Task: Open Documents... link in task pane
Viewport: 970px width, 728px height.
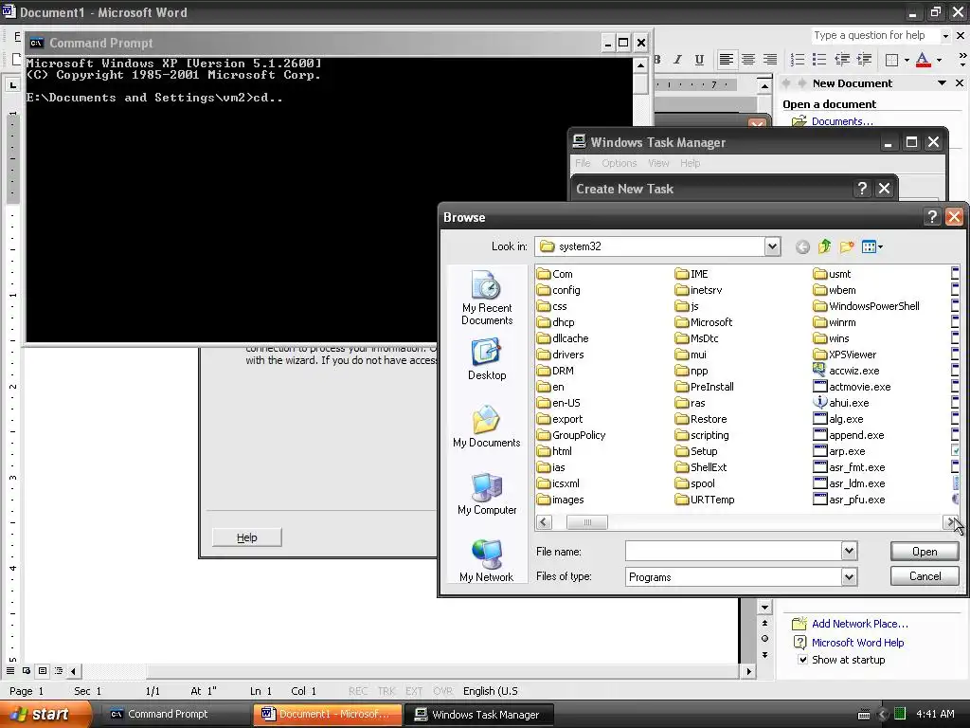Action: pos(842,121)
